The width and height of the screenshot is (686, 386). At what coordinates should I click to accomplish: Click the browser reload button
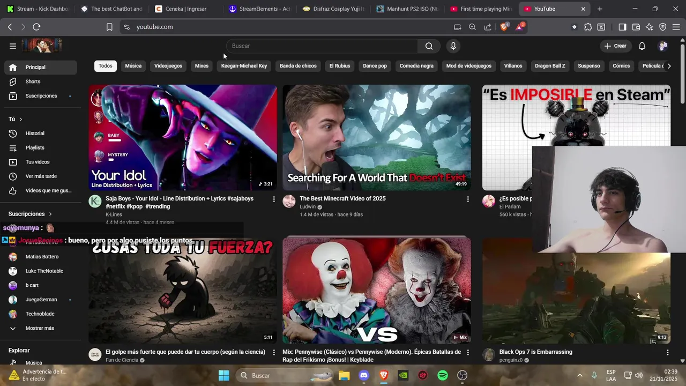click(36, 27)
